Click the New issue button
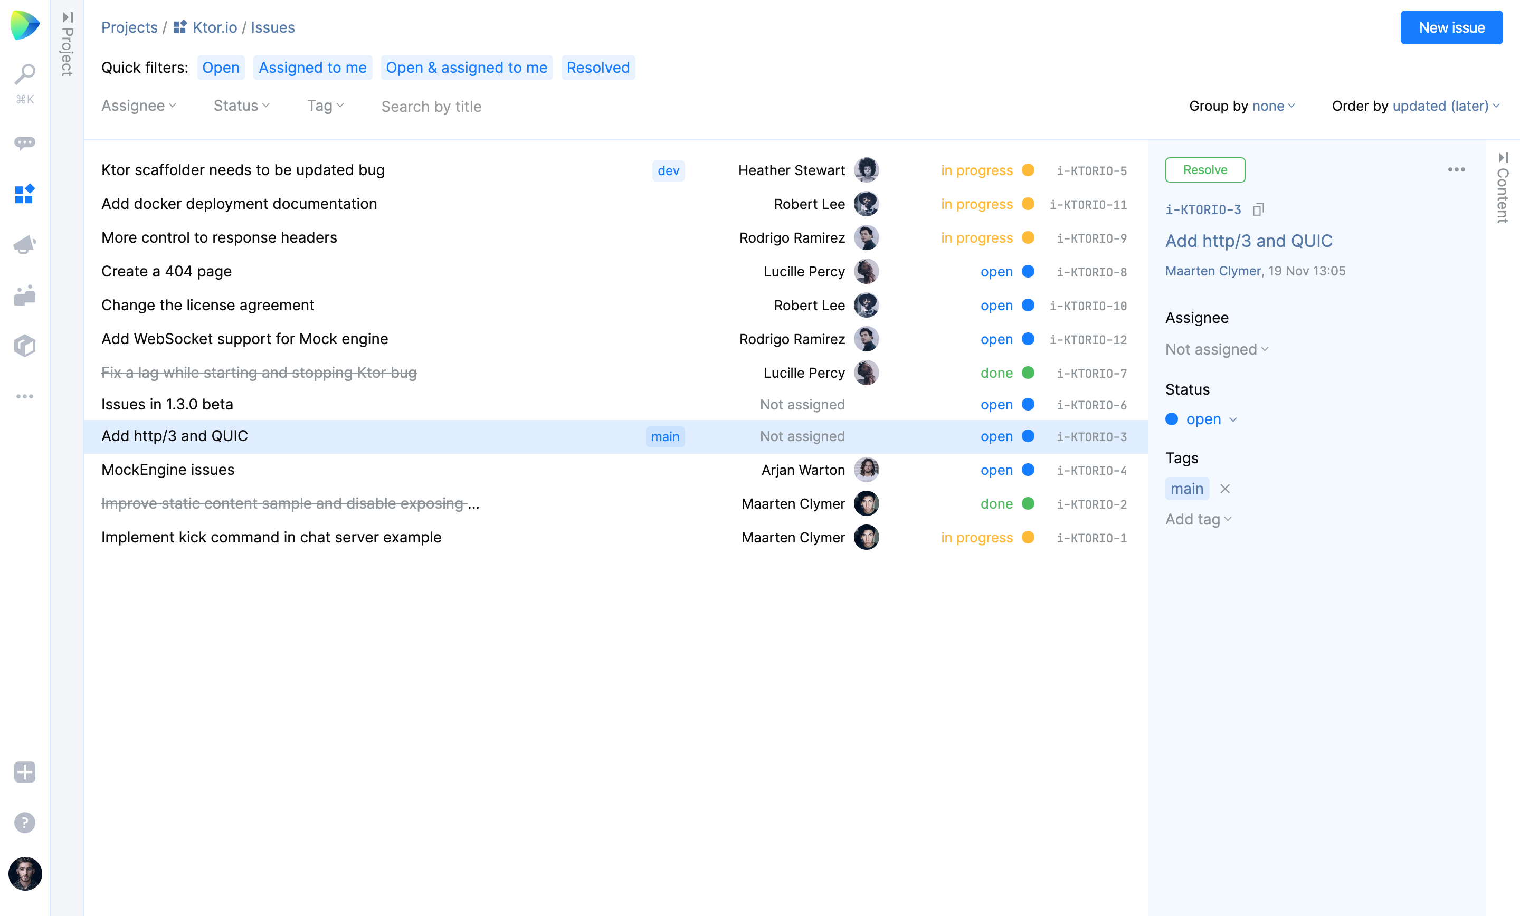 (1451, 28)
